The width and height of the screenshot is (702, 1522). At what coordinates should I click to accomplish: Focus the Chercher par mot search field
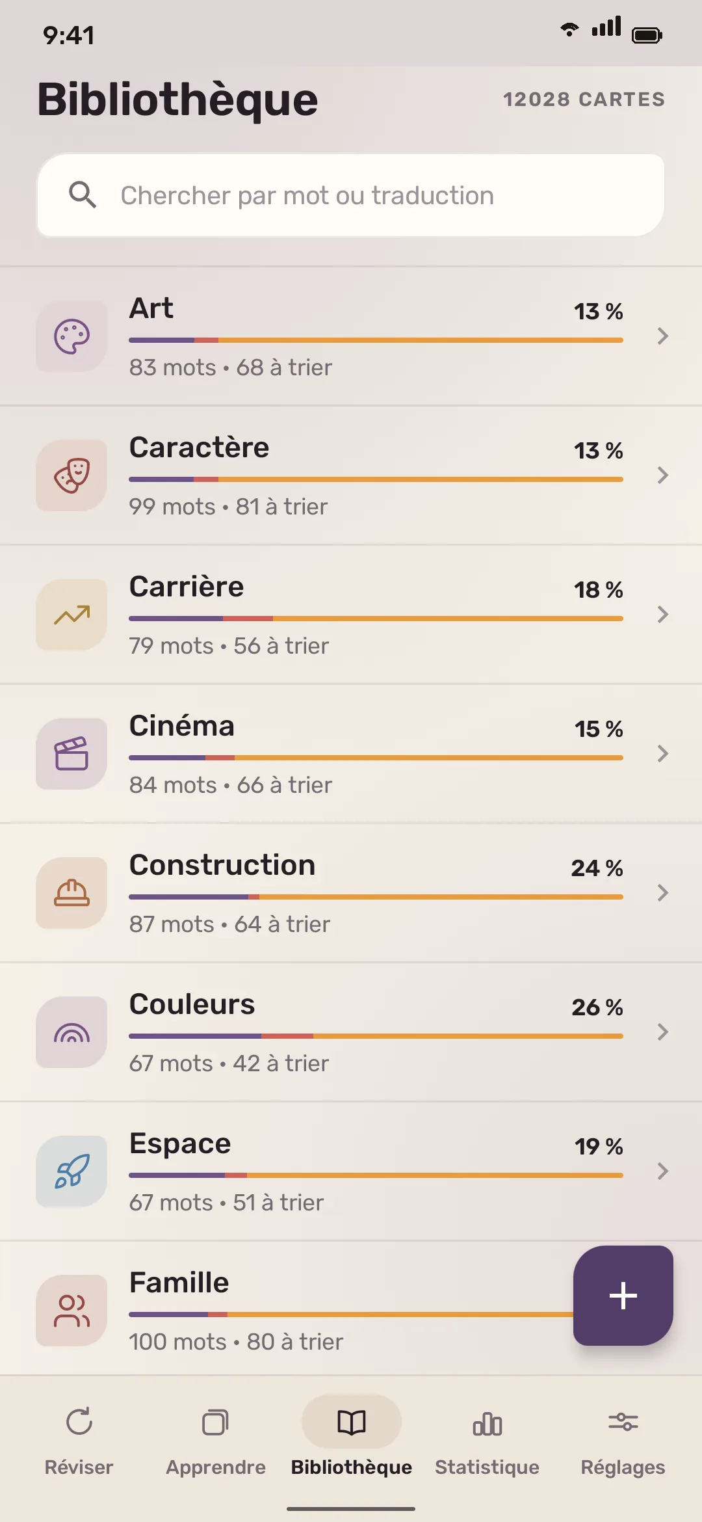(x=351, y=195)
